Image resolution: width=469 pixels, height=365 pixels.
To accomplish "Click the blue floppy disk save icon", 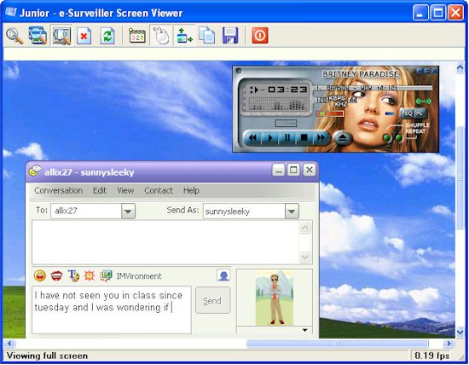I will tap(230, 36).
